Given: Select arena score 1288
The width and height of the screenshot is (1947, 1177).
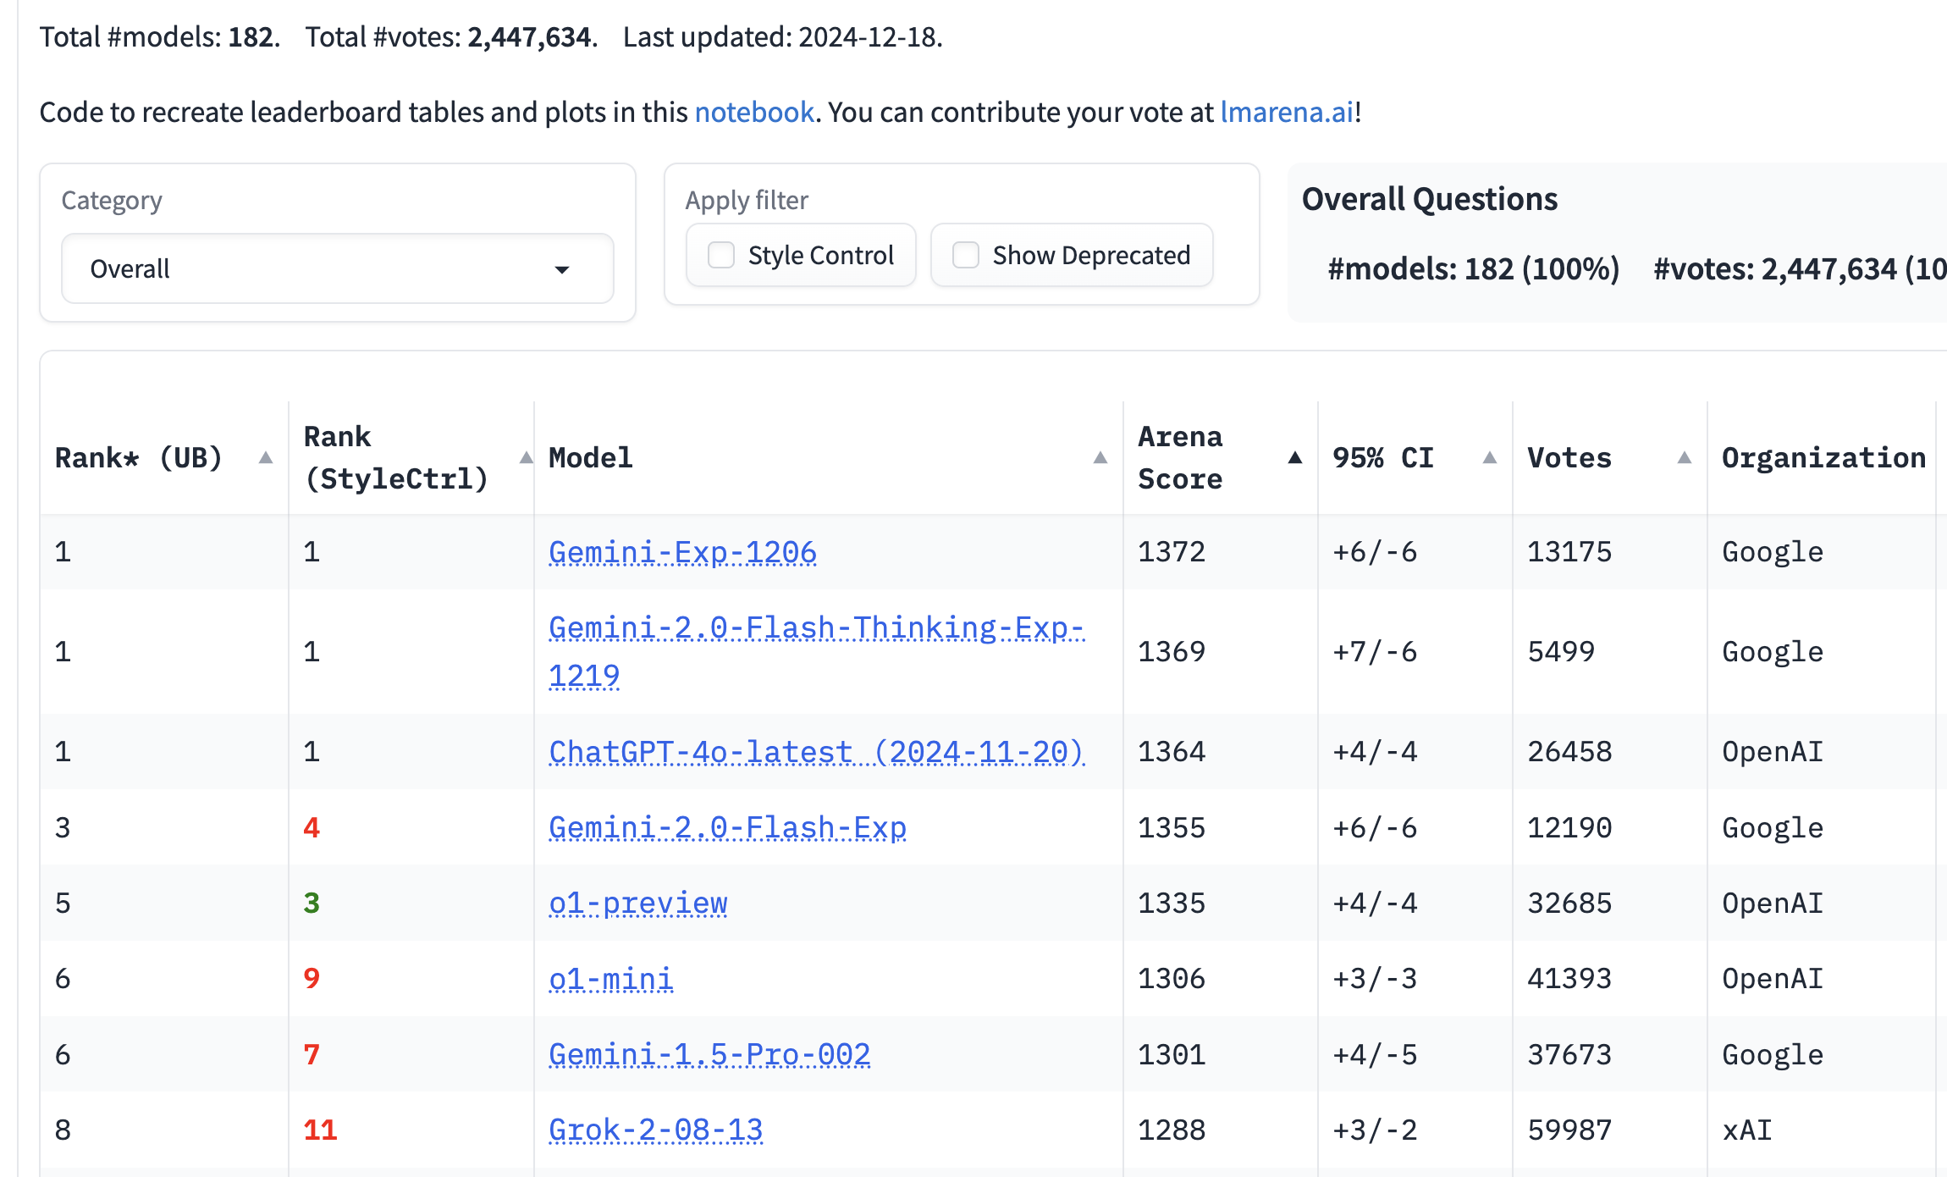Looking at the screenshot, I should (x=1172, y=1130).
